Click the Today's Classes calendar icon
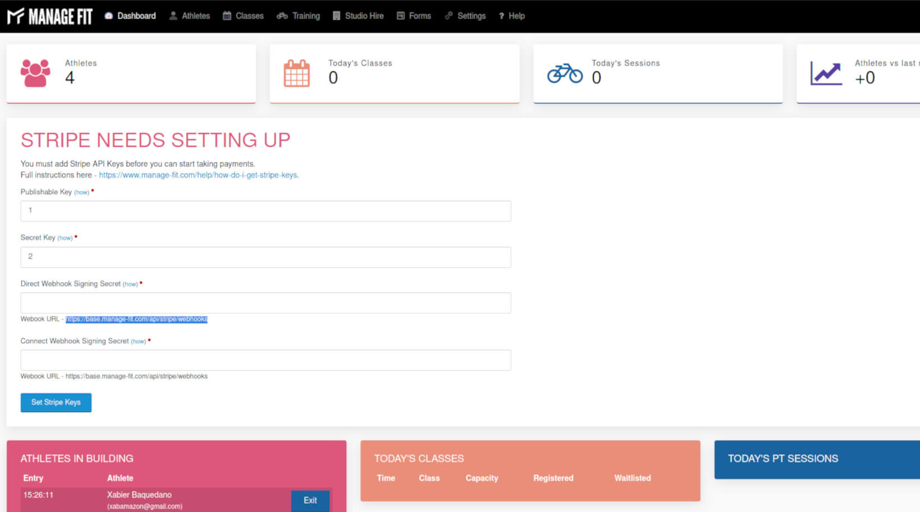The height and width of the screenshot is (512, 920). coord(297,73)
